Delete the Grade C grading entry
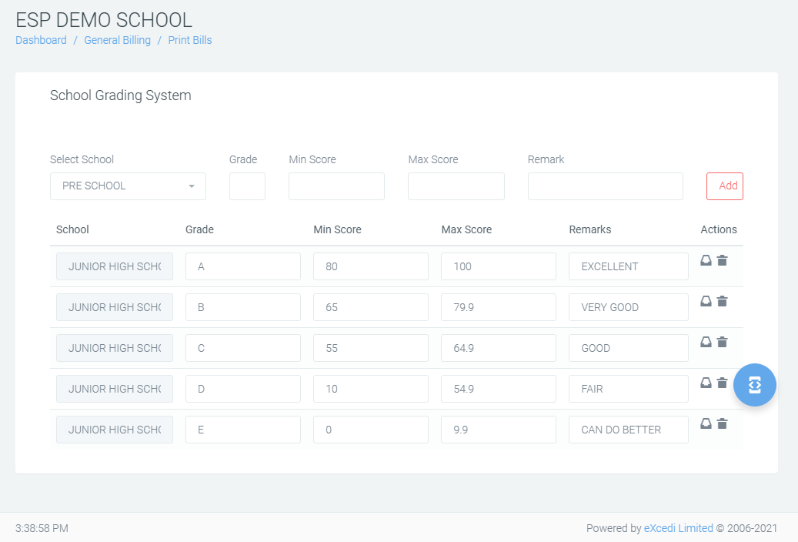This screenshot has width=798, height=542. pyautogui.click(x=722, y=342)
